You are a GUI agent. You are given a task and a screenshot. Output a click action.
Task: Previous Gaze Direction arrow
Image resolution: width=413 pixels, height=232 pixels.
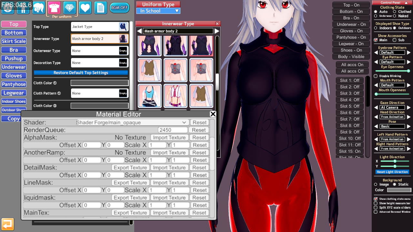point(376,108)
